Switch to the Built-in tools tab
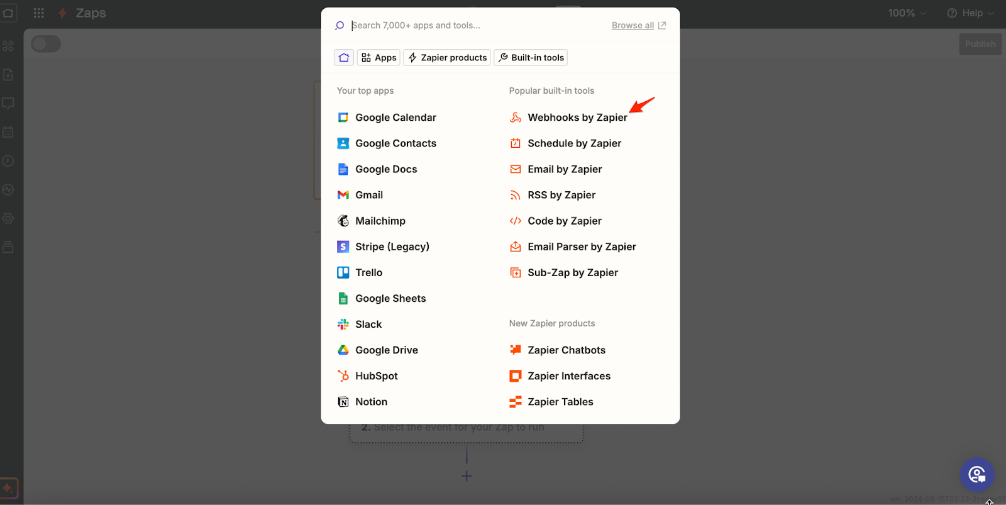 [x=531, y=57]
